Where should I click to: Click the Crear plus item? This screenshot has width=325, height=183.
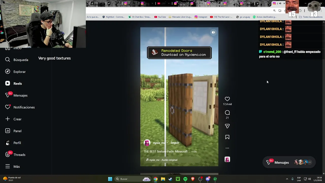coord(13,119)
